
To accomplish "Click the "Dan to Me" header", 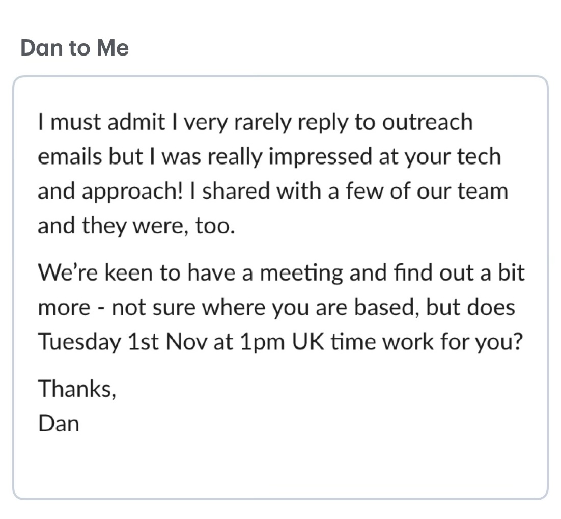I will point(74,48).
